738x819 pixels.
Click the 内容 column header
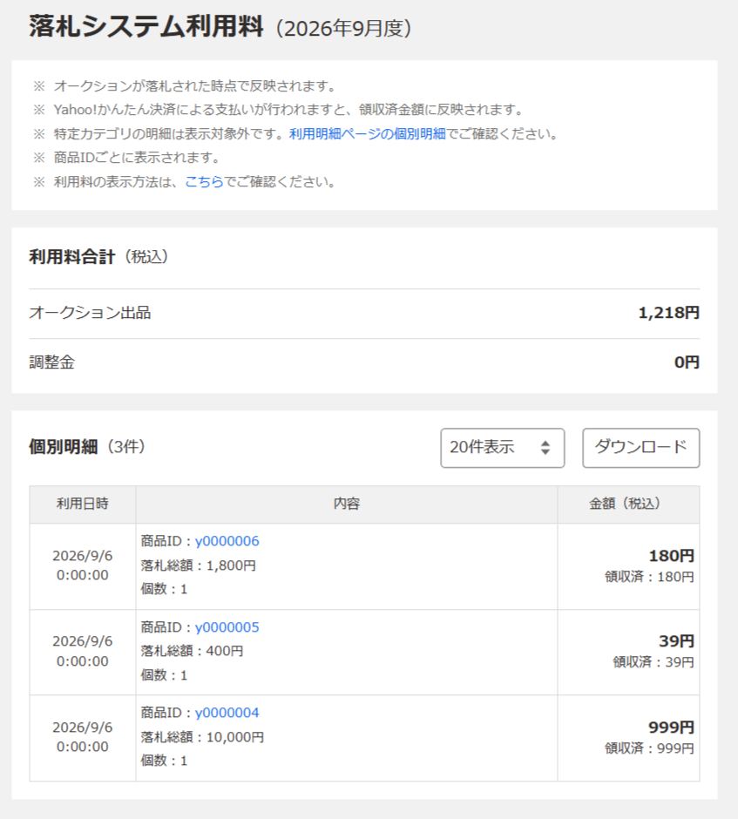[346, 504]
